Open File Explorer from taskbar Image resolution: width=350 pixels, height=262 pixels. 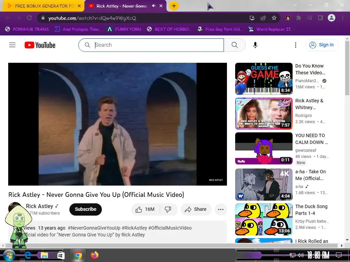tap(44, 255)
